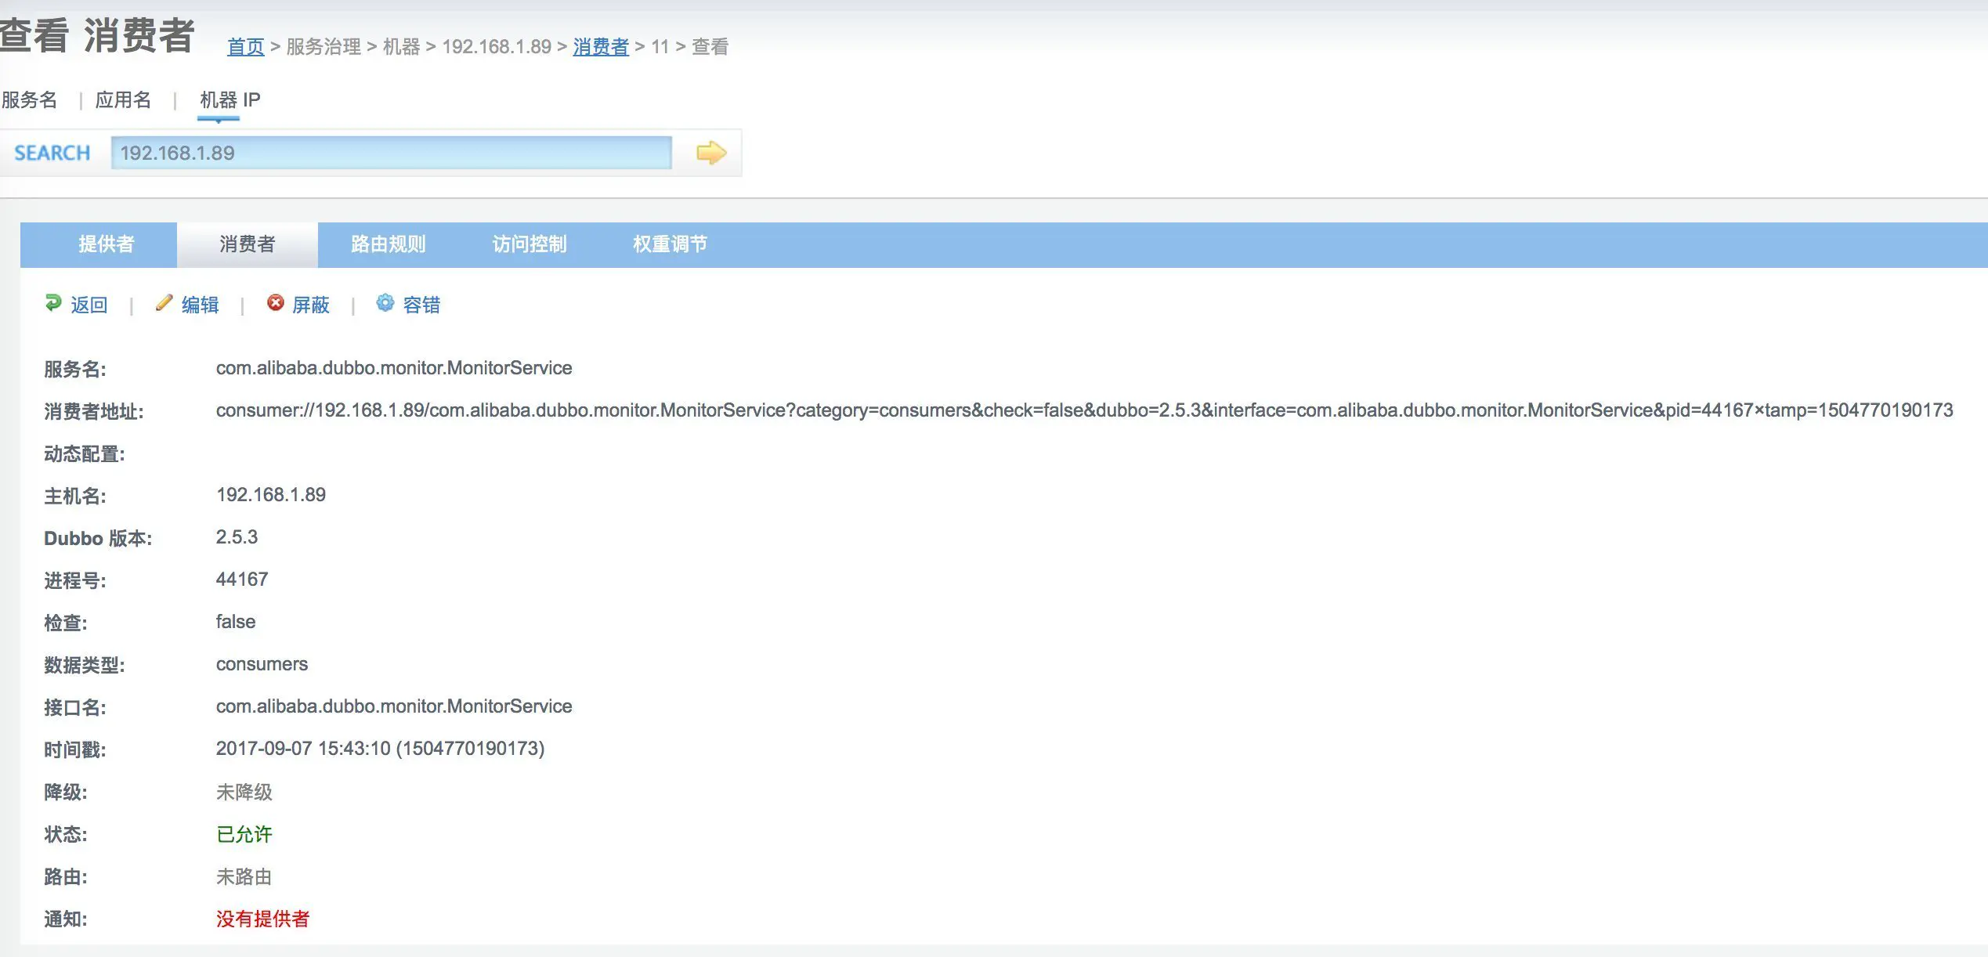Image resolution: width=1988 pixels, height=957 pixels.
Task: Click the 返回 link
Action: tap(89, 305)
